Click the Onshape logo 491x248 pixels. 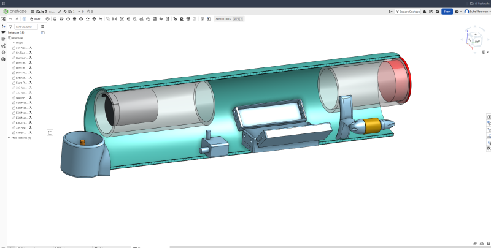coord(15,12)
